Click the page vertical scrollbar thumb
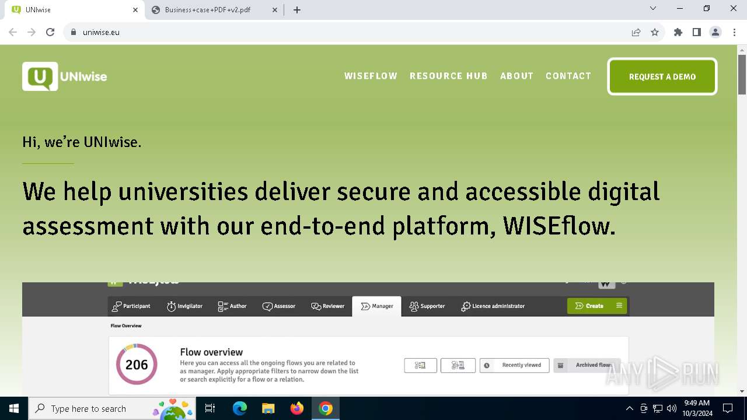747x420 pixels. 742,74
